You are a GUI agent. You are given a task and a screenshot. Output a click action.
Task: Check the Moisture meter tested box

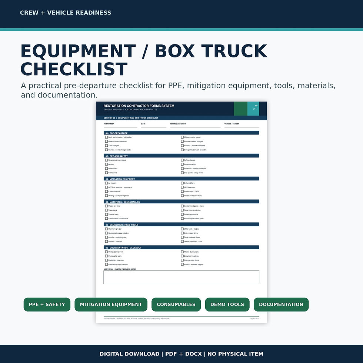click(182, 137)
